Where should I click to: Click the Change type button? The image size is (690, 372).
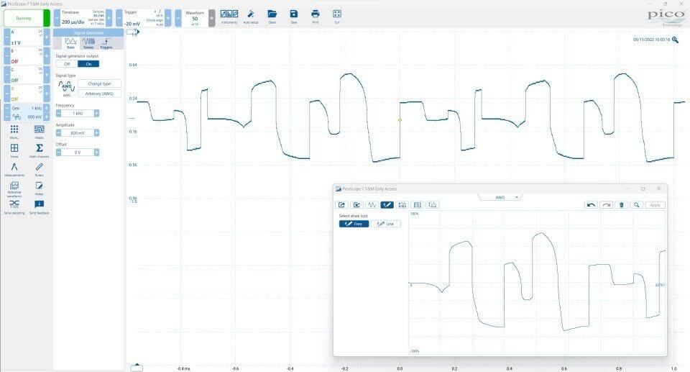(x=98, y=83)
